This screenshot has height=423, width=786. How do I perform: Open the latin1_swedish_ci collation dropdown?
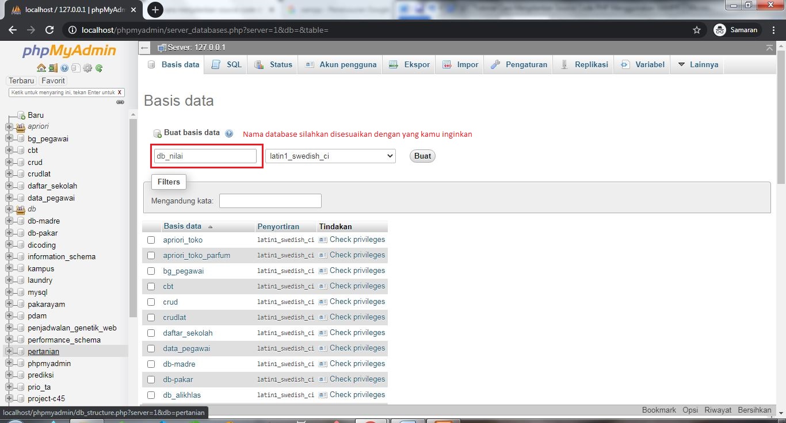330,156
